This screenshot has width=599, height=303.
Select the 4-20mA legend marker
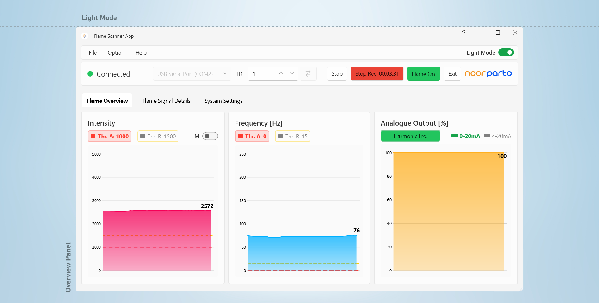(487, 136)
